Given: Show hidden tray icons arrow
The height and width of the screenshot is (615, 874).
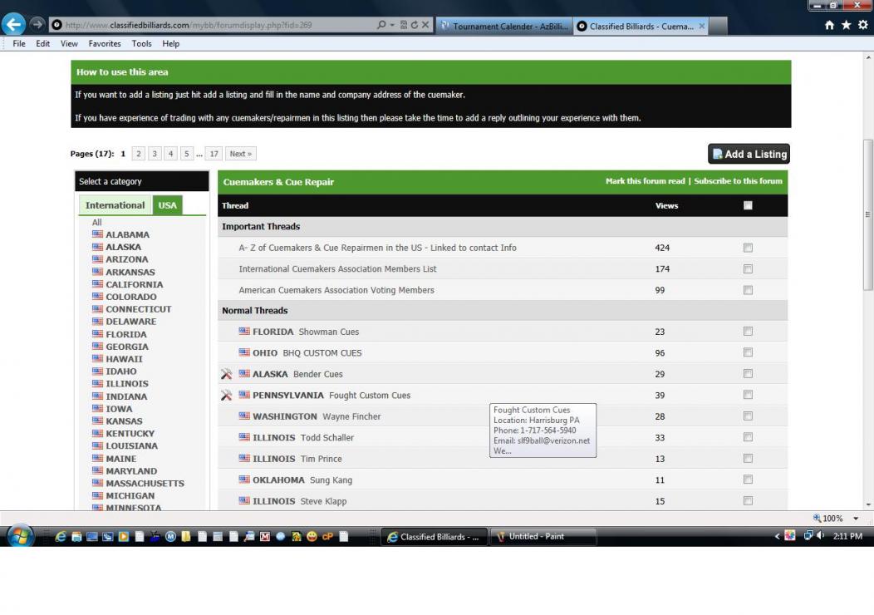Looking at the screenshot, I should [x=778, y=536].
